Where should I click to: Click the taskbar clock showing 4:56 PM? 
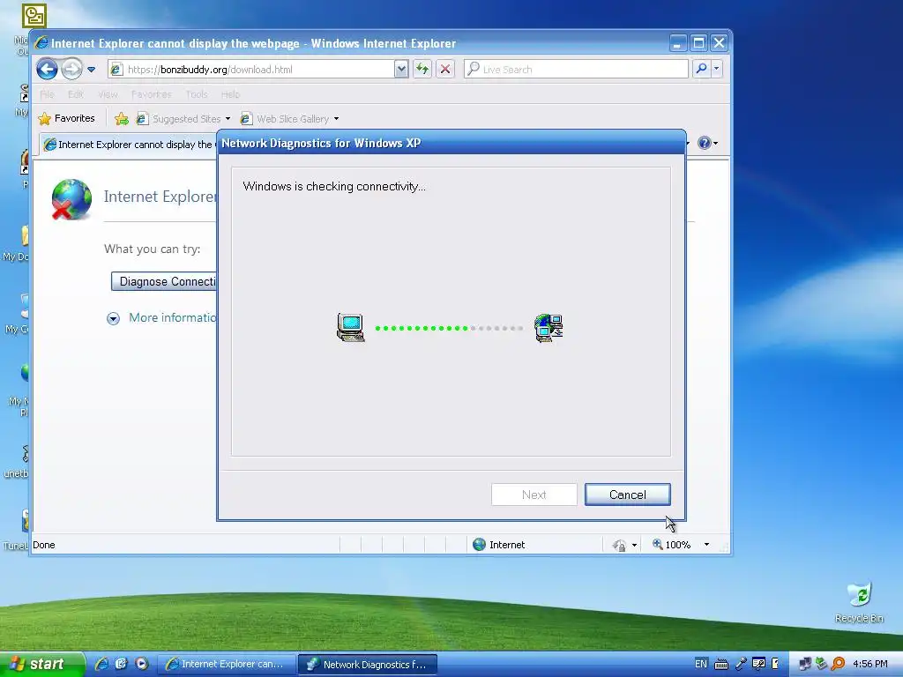point(869,664)
